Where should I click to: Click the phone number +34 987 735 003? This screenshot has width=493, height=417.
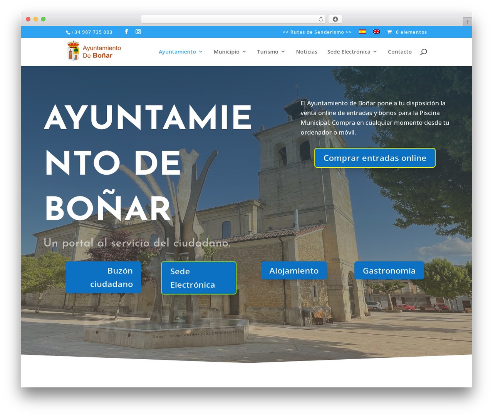92,32
